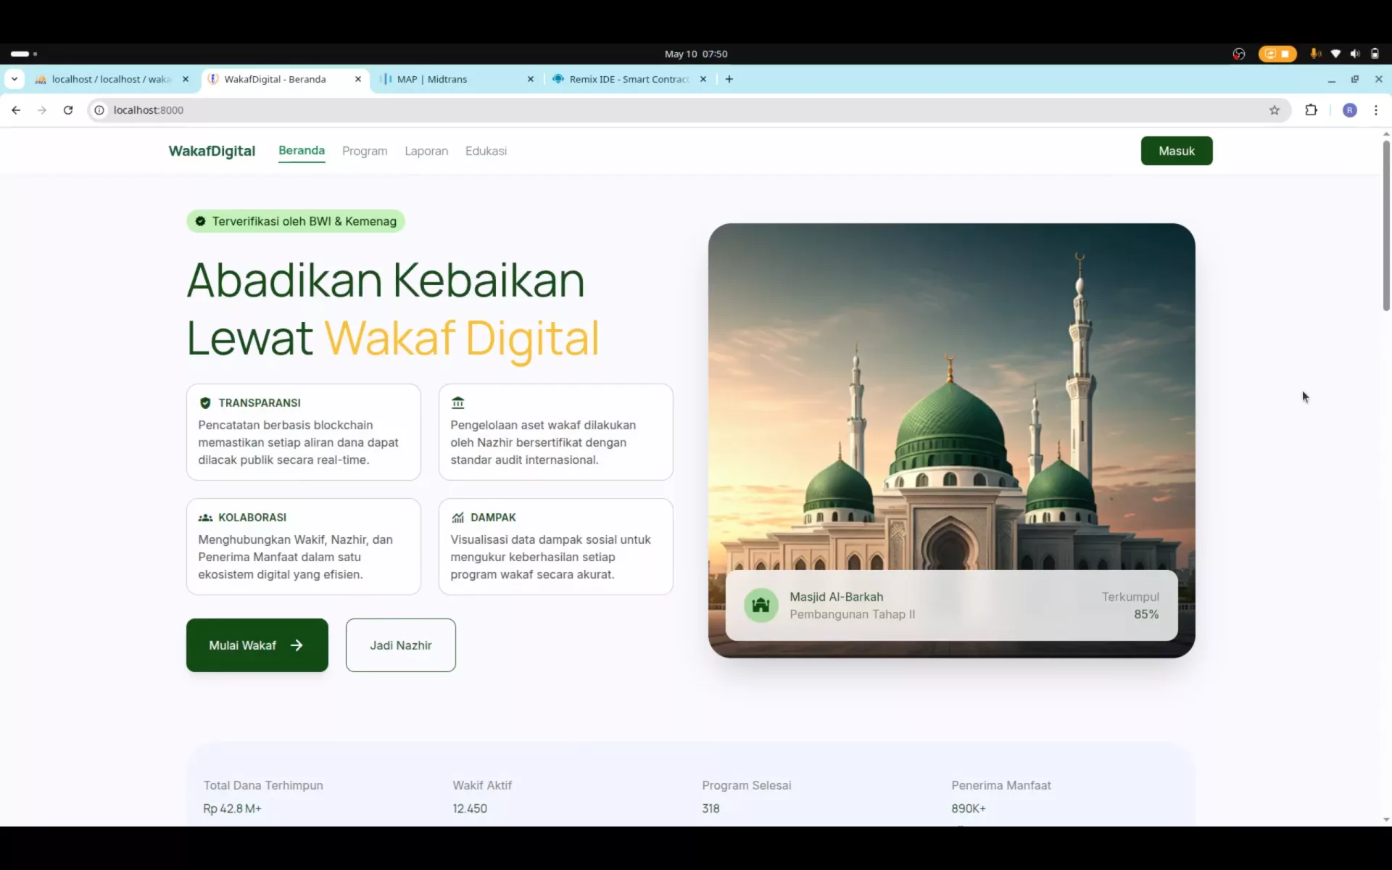
Task: Click the verified badge icon in Terverifikasi label
Action: coord(201,221)
